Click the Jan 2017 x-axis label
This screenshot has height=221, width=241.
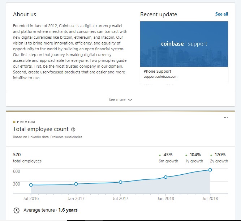[x=76, y=198]
